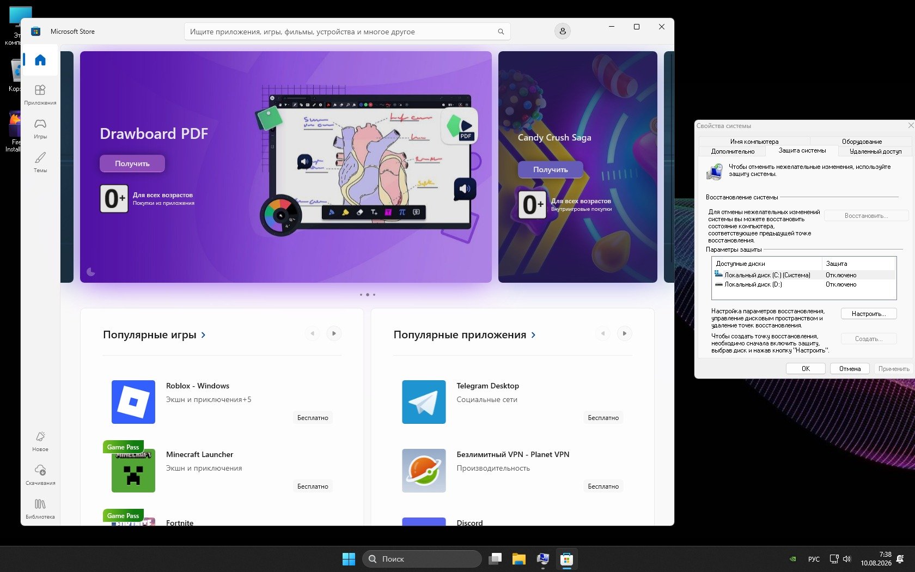The height and width of the screenshot is (572, 915).
Task: Open Приложения section in Store sidebar
Action: (40, 94)
